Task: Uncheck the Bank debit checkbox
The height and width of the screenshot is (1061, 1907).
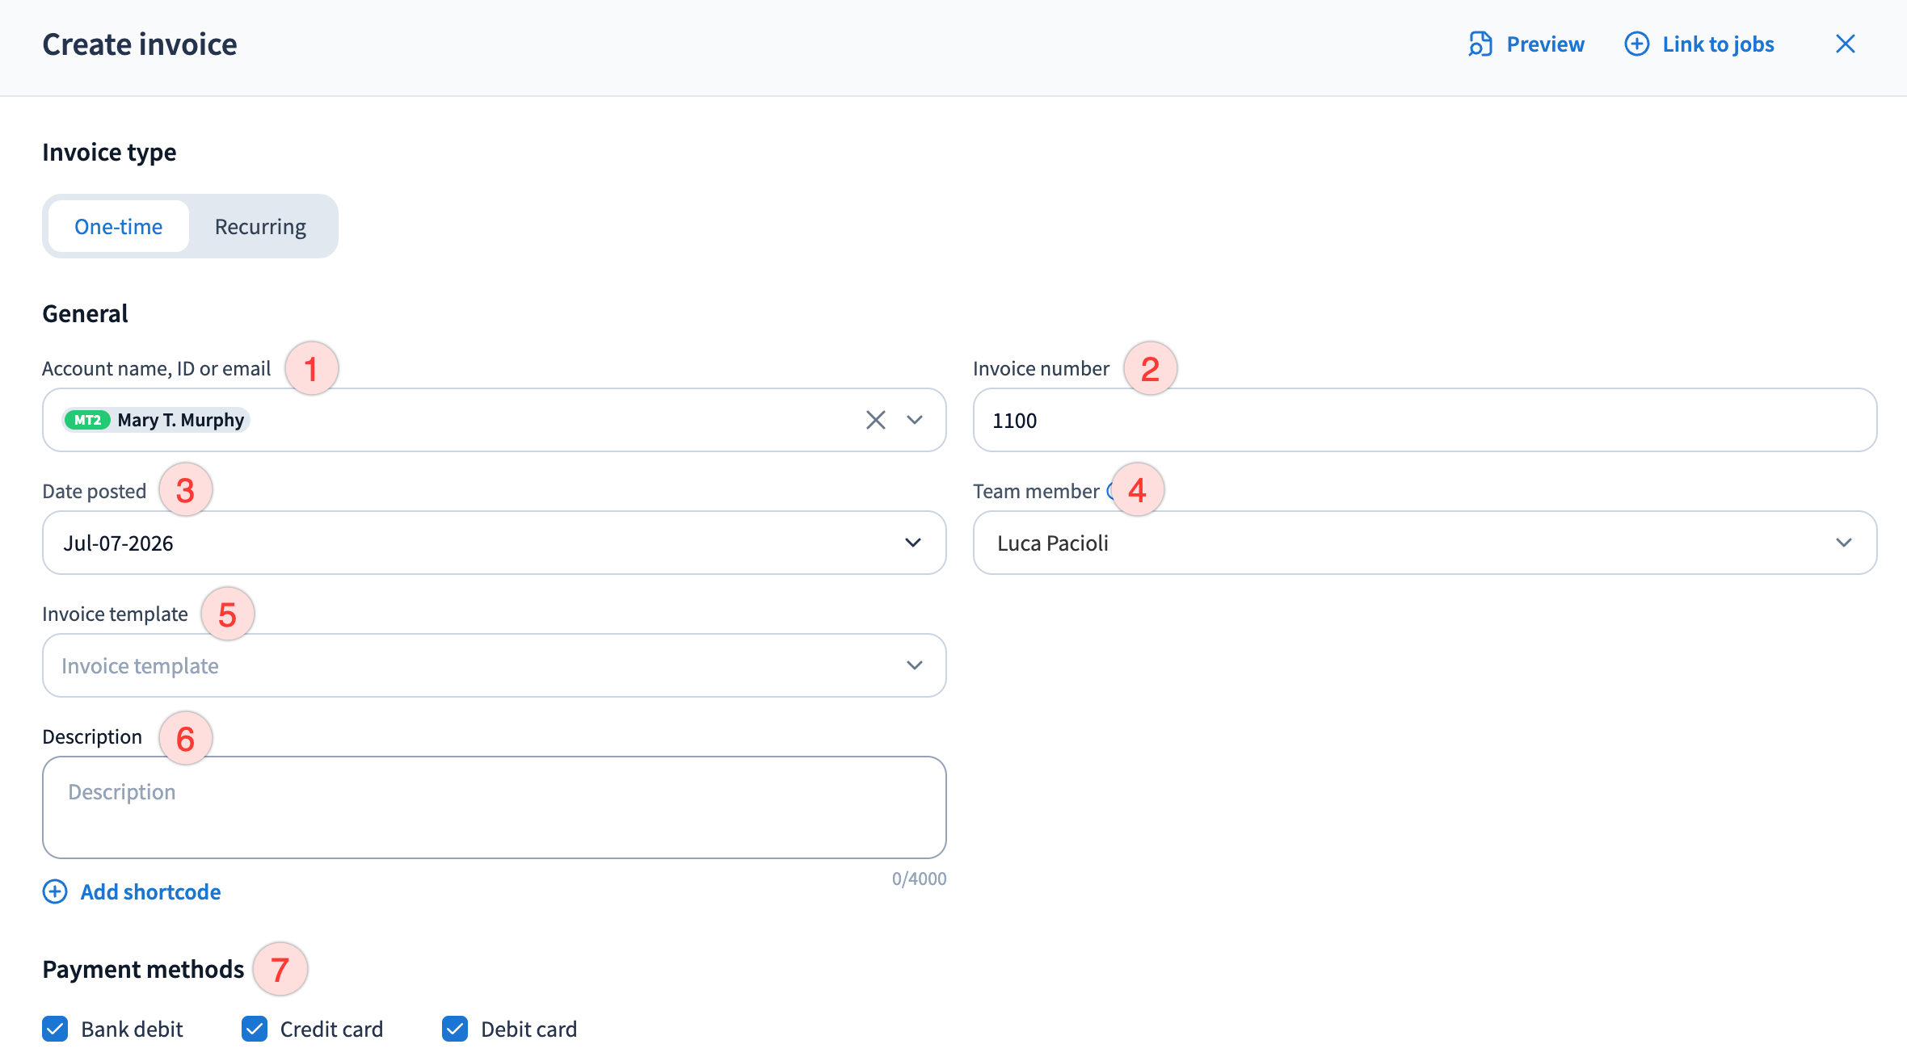Action: (55, 1029)
